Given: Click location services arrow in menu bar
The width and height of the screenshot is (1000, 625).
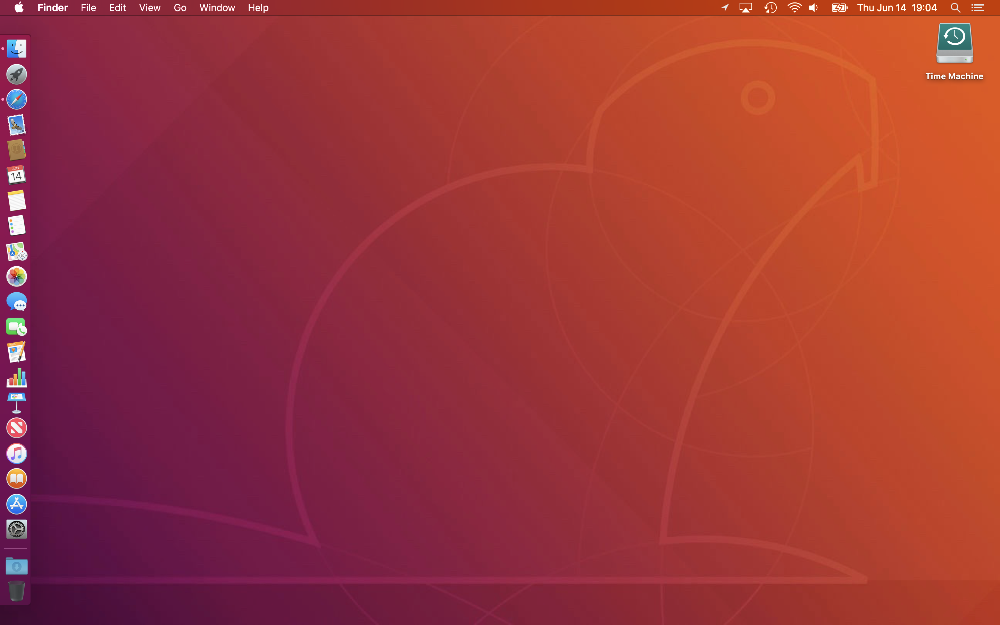Looking at the screenshot, I should (x=725, y=7).
